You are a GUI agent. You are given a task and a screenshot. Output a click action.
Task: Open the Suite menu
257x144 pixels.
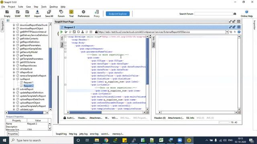(20, 7)
